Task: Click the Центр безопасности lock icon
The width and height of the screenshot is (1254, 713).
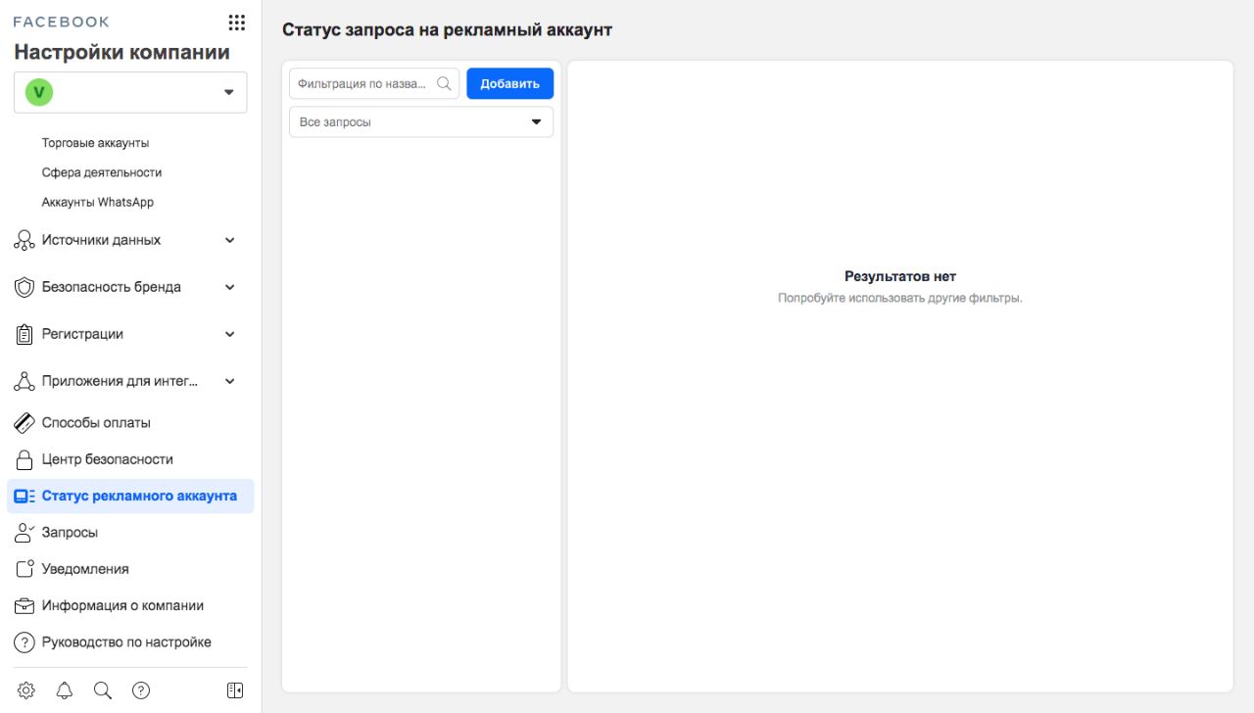Action: point(24,459)
